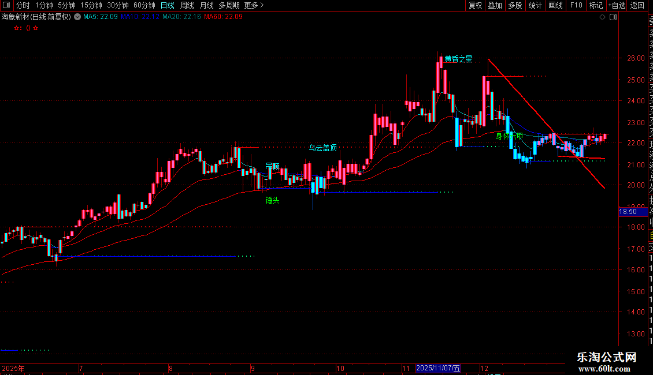Select the 5分钟 period tab
The image size is (653, 375).
[66, 5]
